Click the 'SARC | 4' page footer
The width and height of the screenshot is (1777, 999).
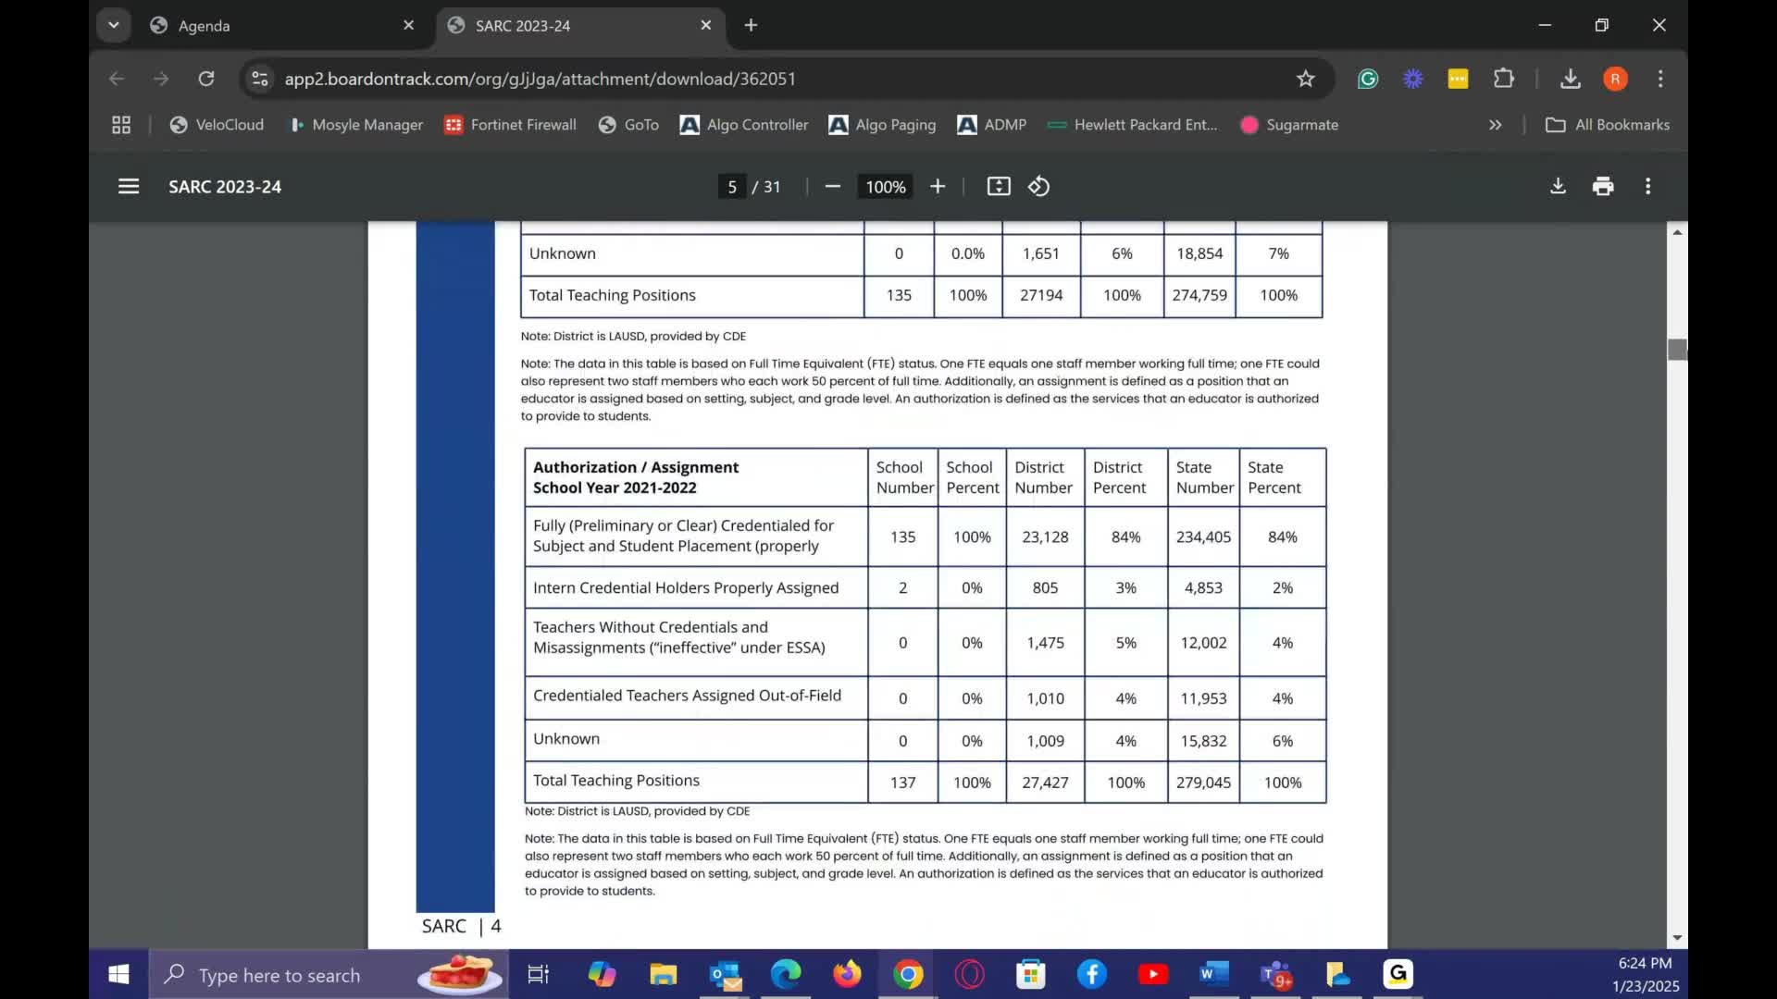pos(461,926)
